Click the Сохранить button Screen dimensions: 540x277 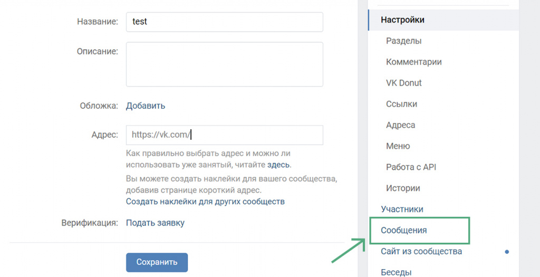click(x=157, y=263)
